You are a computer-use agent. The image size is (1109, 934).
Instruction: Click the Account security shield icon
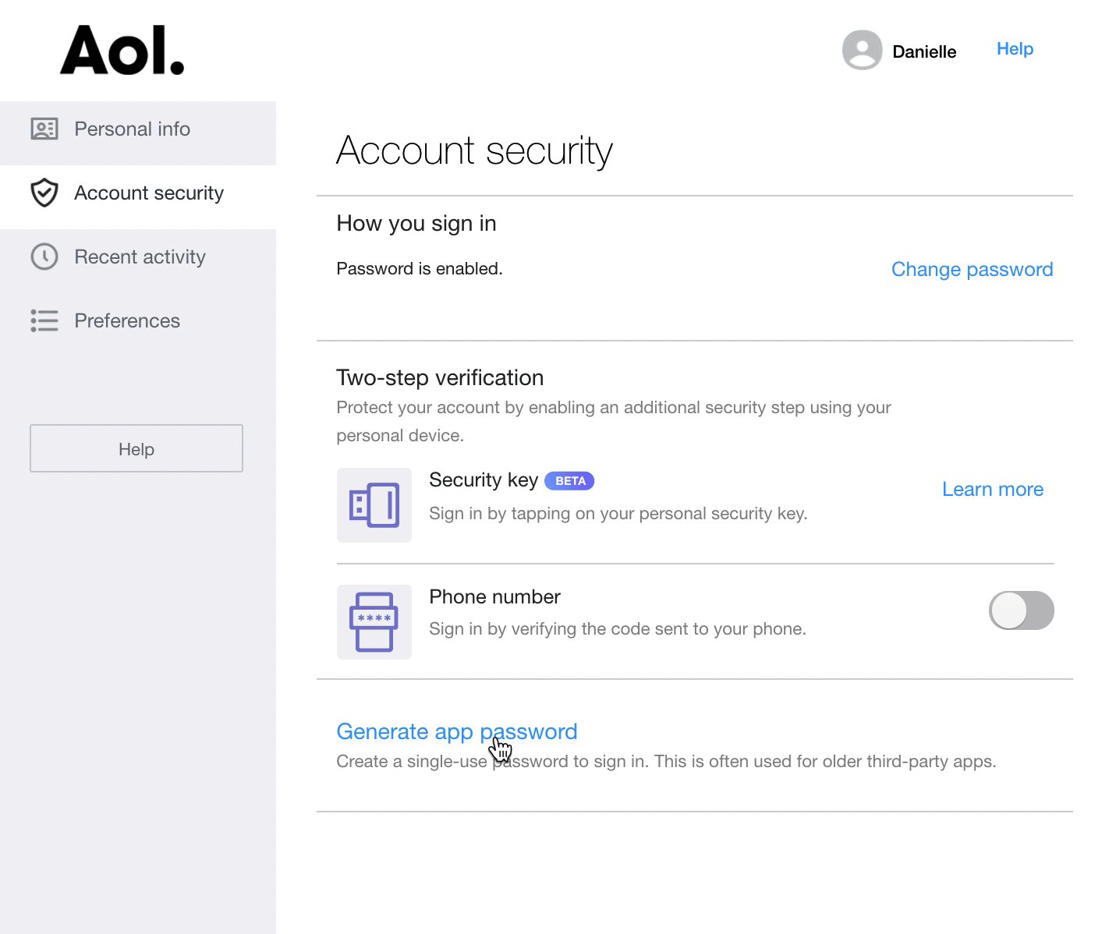(x=44, y=193)
